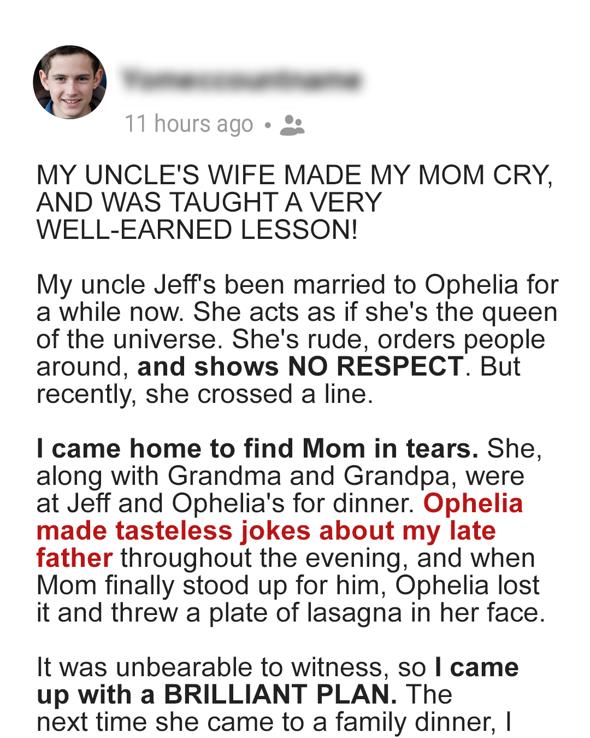Image resolution: width=590 pixels, height=738 pixels.
Task: Click bold 'I came home to find Mom in tears.'
Action: click(x=257, y=449)
